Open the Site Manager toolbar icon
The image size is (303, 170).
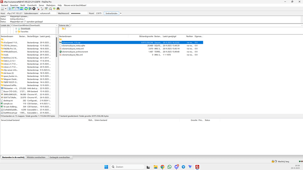2,9
